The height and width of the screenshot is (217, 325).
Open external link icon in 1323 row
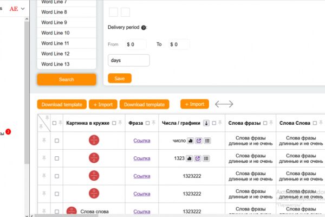[x=197, y=158]
